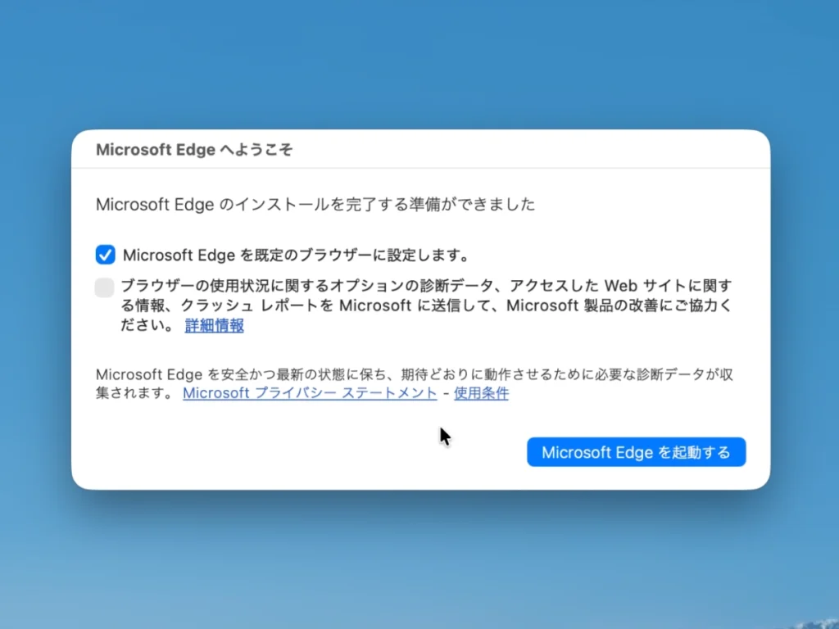Click the Microsoft Edge を起動する button
839x629 pixels.
pyautogui.click(x=636, y=452)
